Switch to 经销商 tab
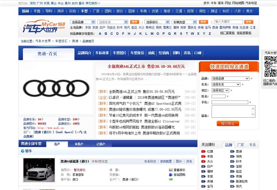Image resolution: width=277 pixels, height=190 pixels. tap(164, 53)
